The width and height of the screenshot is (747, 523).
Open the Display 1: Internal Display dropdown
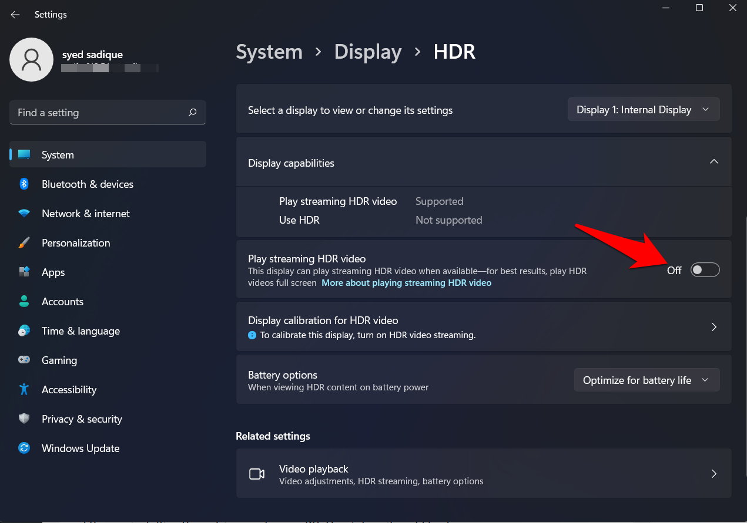643,109
